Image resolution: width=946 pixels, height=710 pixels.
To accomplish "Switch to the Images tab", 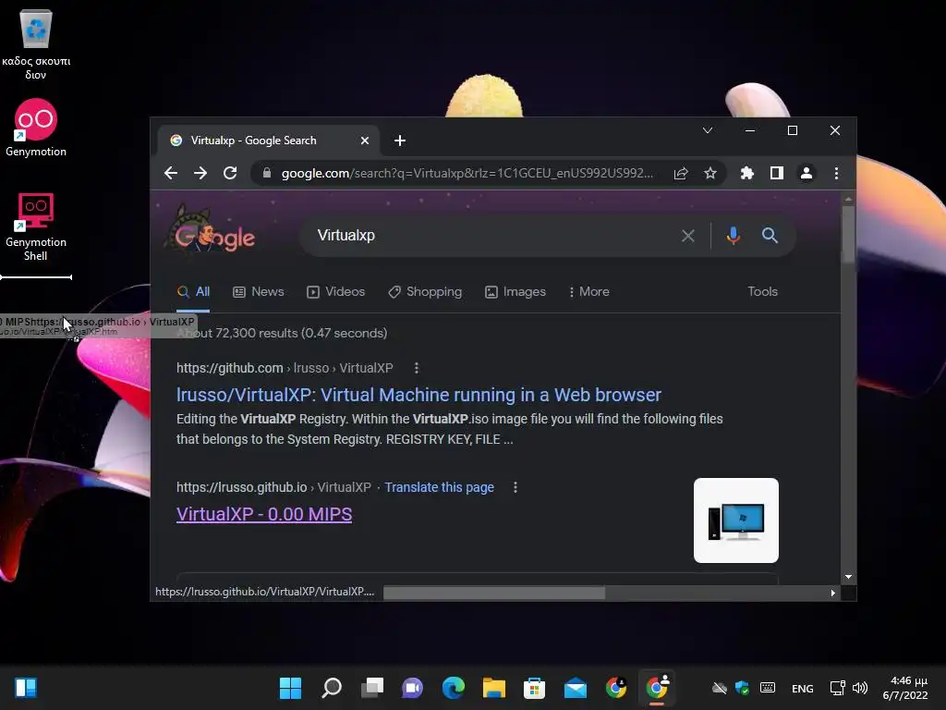I will pos(515,291).
